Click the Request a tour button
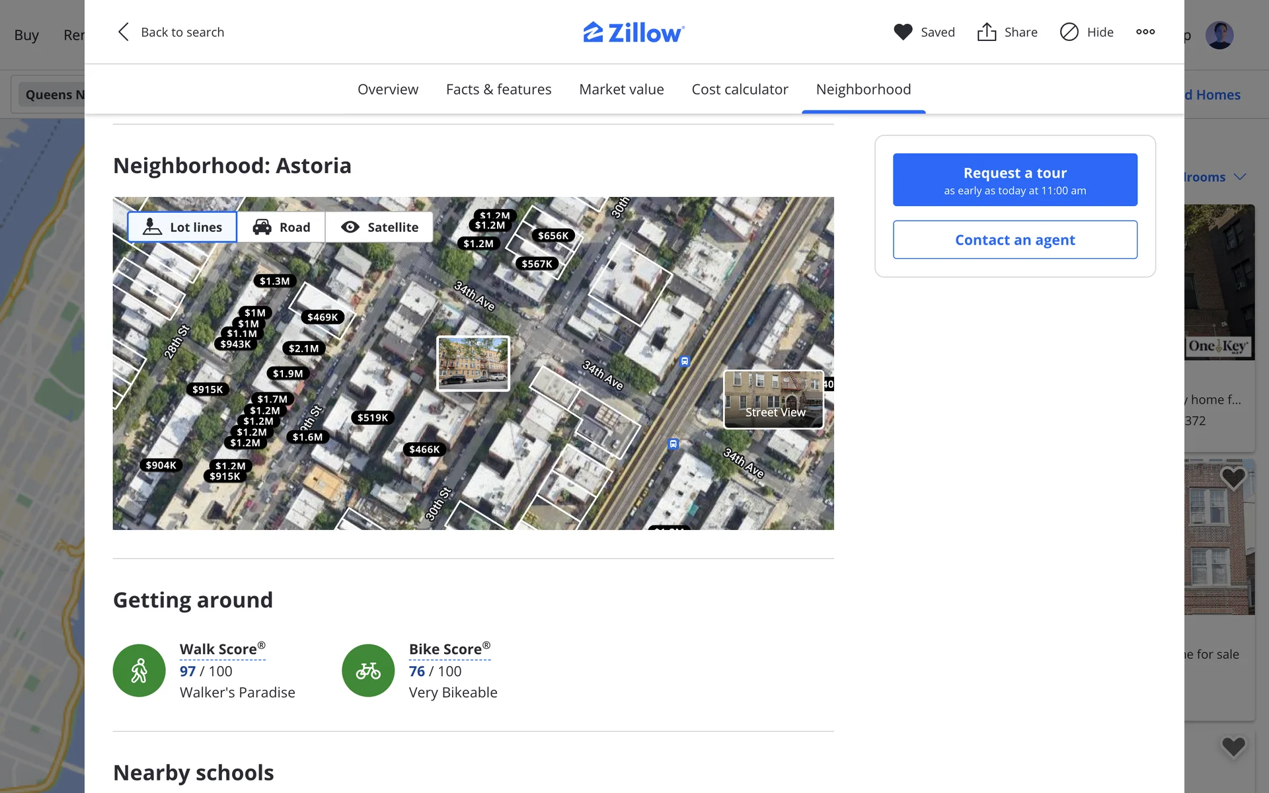 coord(1015,180)
